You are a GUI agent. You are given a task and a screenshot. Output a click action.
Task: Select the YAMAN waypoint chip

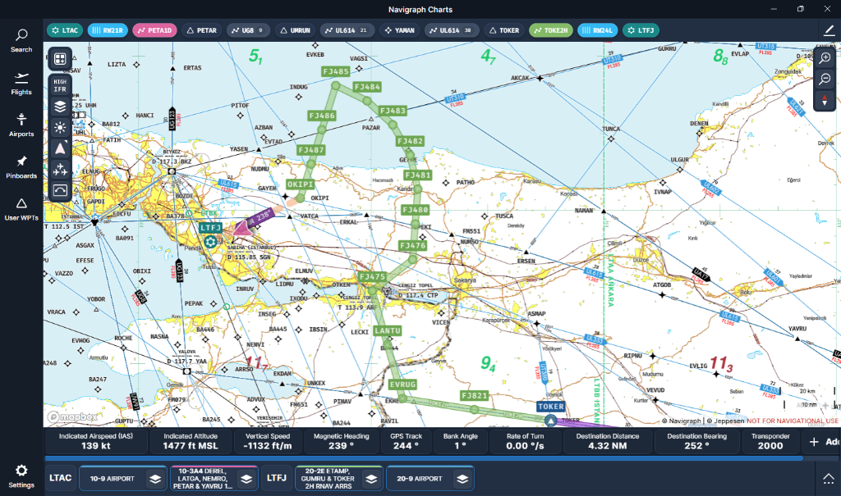click(x=400, y=30)
